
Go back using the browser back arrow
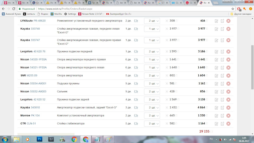[x=3, y=9]
